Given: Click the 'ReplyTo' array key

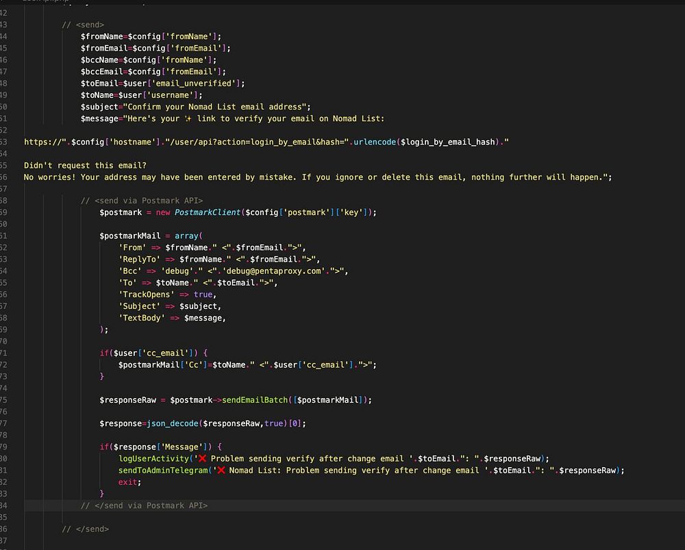Looking at the screenshot, I should tap(138, 259).
